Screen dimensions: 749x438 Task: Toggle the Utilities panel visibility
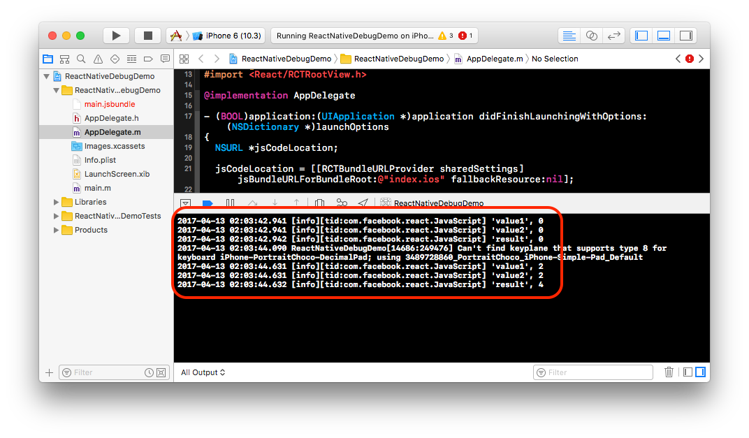click(686, 36)
